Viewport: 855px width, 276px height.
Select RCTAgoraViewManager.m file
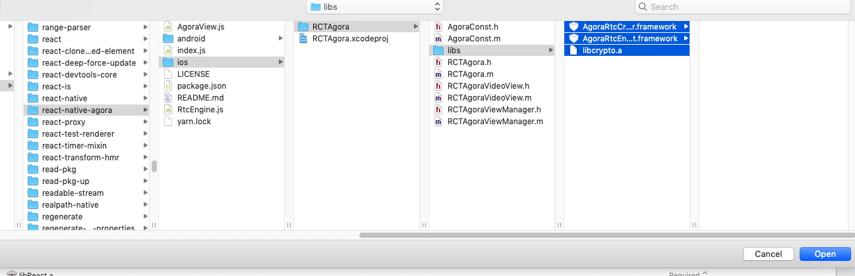tap(492, 122)
